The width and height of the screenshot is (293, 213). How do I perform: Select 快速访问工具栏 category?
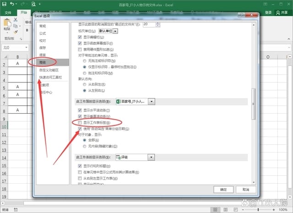coord(50,77)
